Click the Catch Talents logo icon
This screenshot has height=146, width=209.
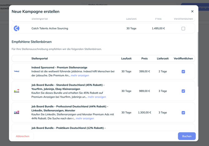coord(17,28)
